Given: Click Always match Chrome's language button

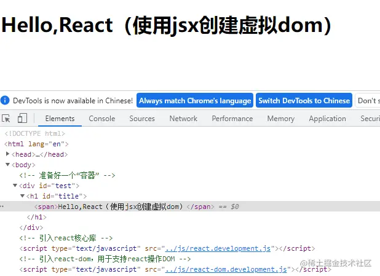Looking at the screenshot, I should pos(195,100).
